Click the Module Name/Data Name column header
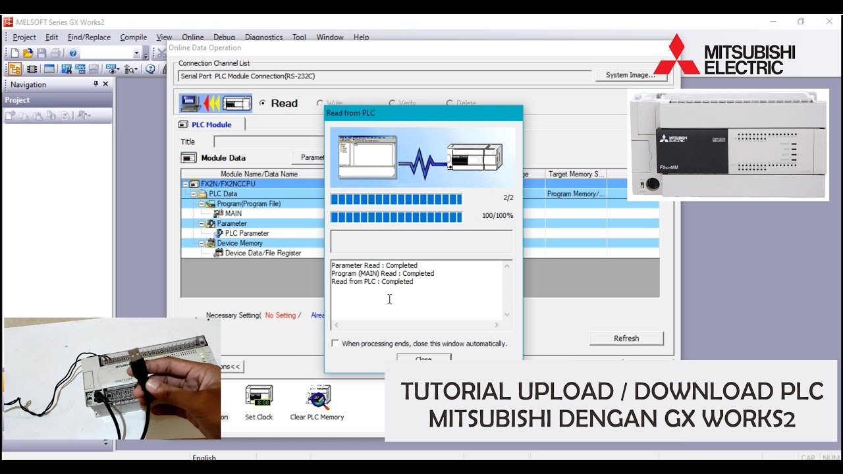 click(x=259, y=174)
